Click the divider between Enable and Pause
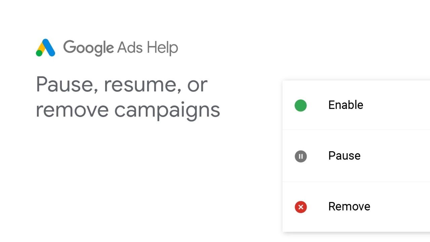 tap(356, 130)
